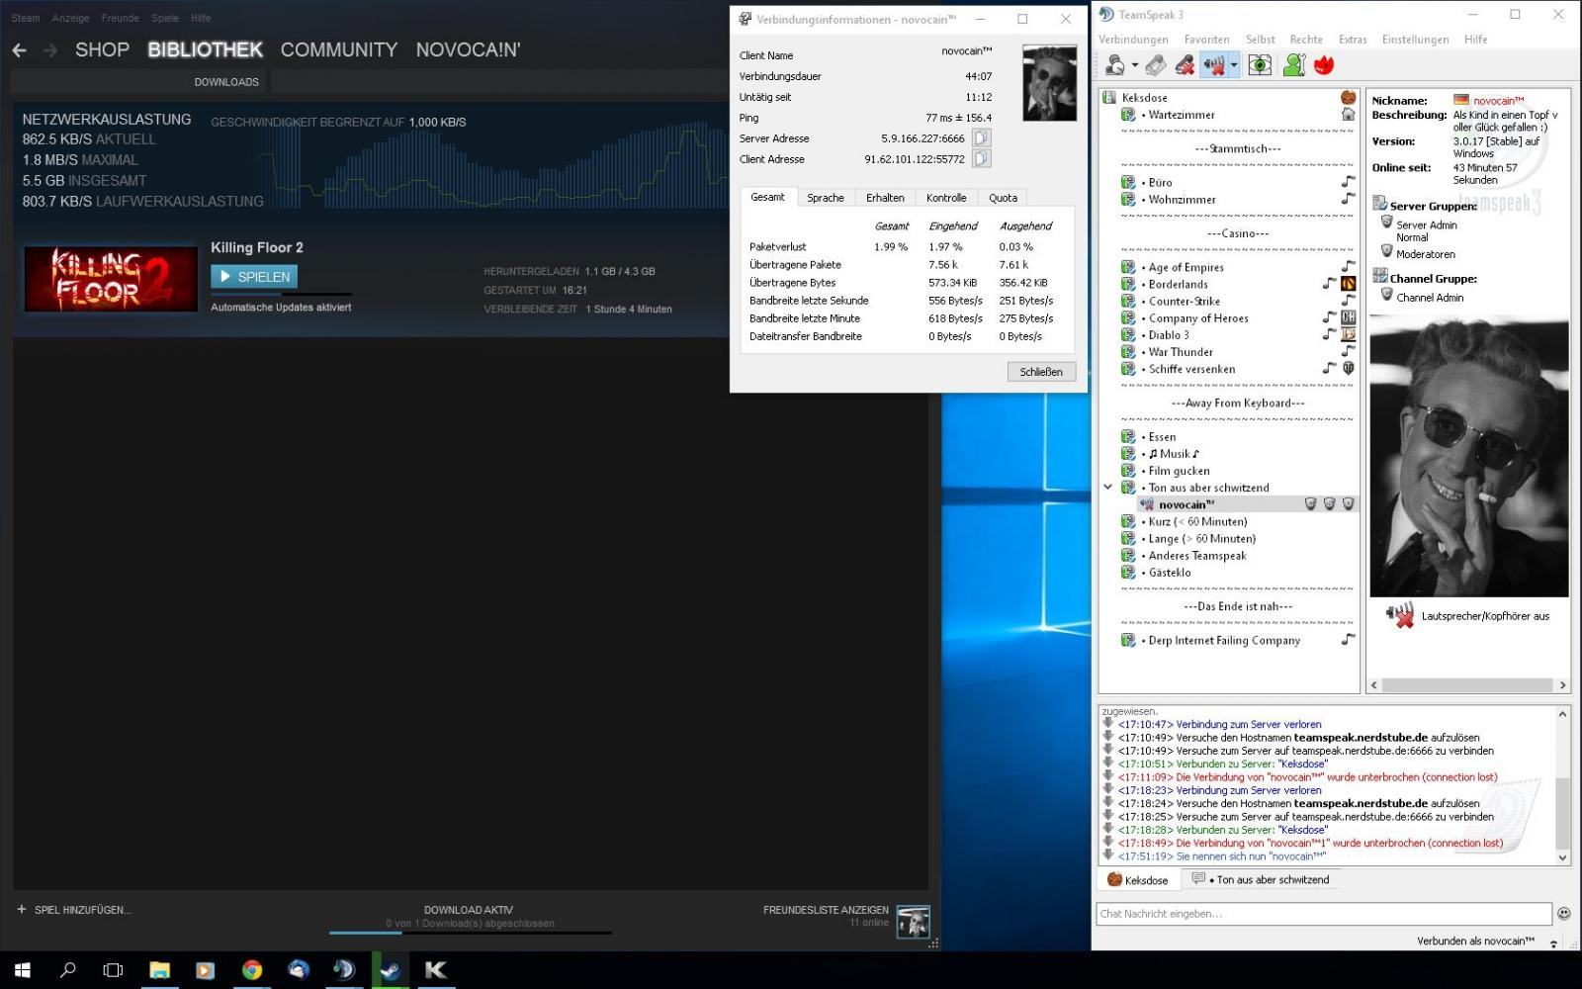The image size is (1582, 989).
Task: Click the Age of Empires channel icon
Action: click(1128, 267)
